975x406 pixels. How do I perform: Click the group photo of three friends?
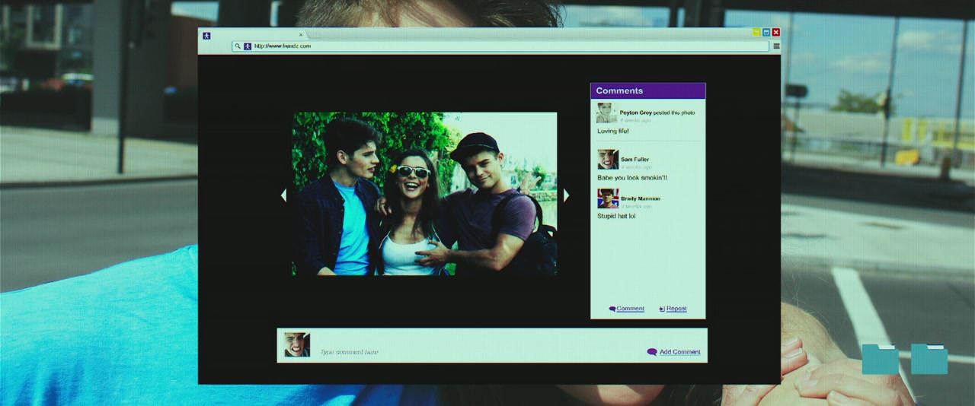coord(425,194)
